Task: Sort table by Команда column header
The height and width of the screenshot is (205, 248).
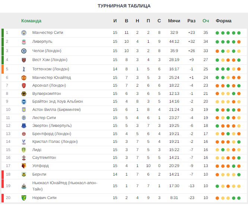Action: (31, 21)
